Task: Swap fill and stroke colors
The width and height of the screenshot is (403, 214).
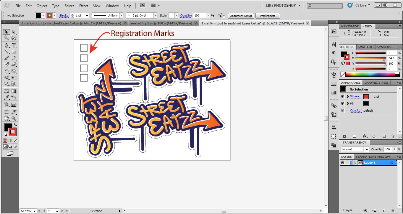Action: coord(15,125)
